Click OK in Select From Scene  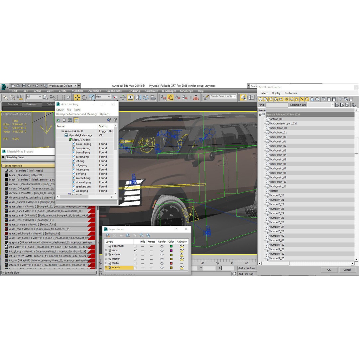[x=329, y=270]
